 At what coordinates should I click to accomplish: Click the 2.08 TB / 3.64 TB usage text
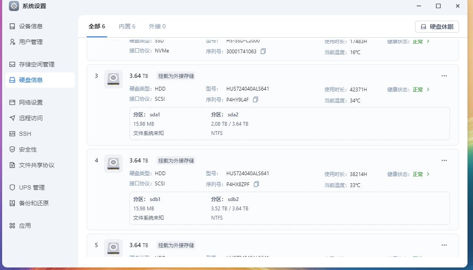click(230, 124)
